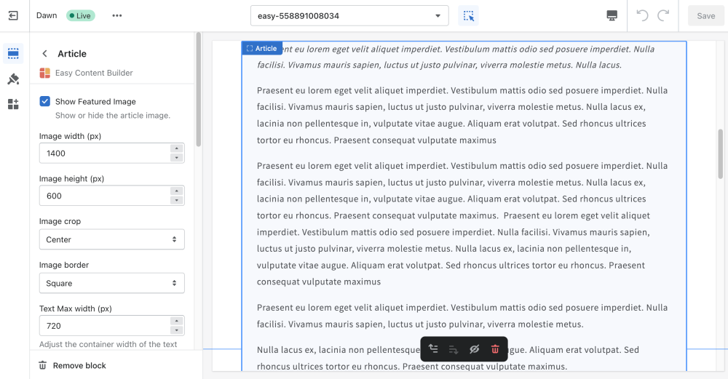
Task: Open the three-dots more actions menu
Action: pos(117,15)
